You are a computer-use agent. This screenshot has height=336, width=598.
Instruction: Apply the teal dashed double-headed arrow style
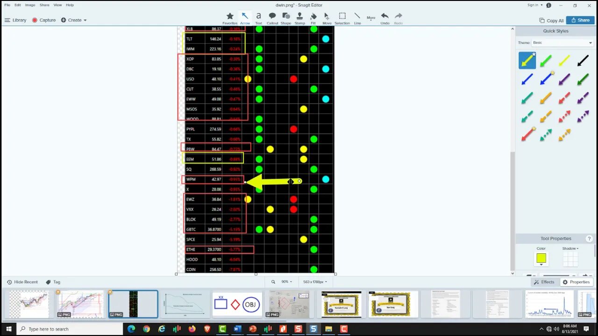coord(546,135)
